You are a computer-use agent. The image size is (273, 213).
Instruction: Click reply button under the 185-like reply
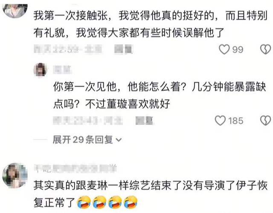(x=145, y=121)
